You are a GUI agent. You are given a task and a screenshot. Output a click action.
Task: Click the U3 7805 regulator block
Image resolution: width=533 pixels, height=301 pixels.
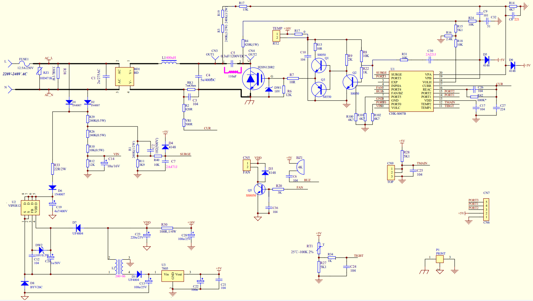point(172,276)
